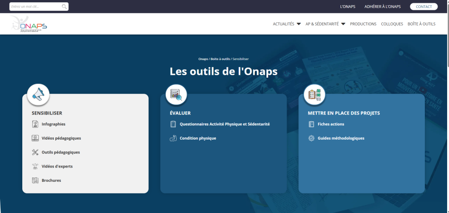Open Condition physique link

coord(198,138)
